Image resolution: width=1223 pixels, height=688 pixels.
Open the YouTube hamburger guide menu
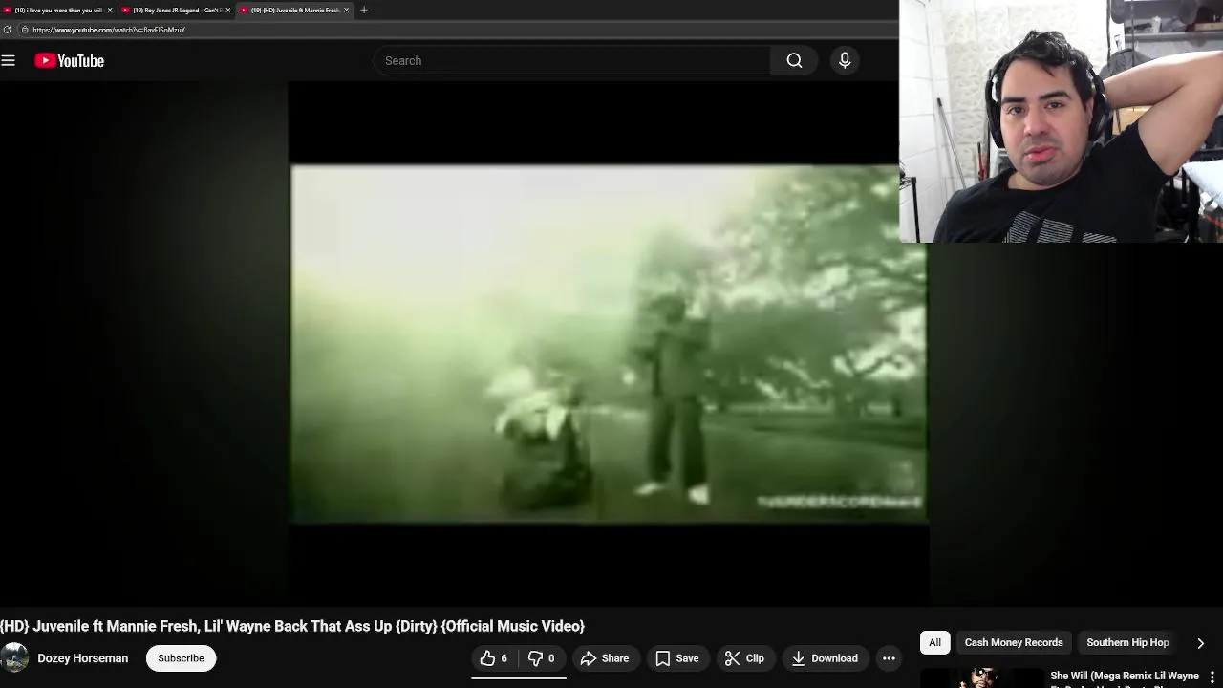click(9, 61)
